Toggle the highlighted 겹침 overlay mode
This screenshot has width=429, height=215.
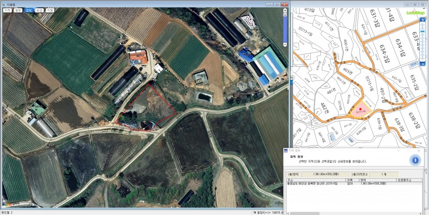coord(29,10)
